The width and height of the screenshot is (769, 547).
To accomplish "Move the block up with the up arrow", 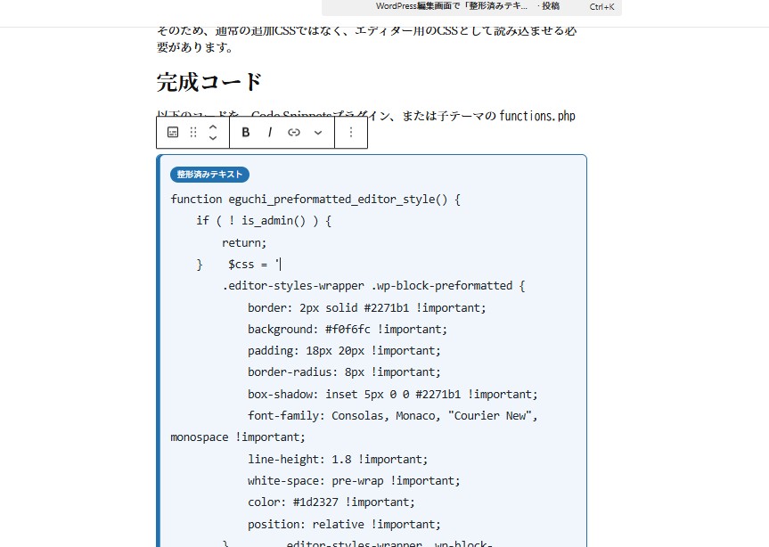I will pyautogui.click(x=213, y=127).
